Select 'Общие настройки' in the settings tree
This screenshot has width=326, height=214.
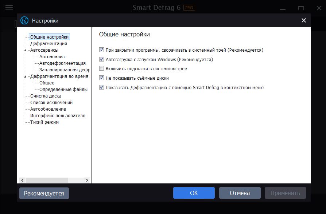(x=49, y=37)
